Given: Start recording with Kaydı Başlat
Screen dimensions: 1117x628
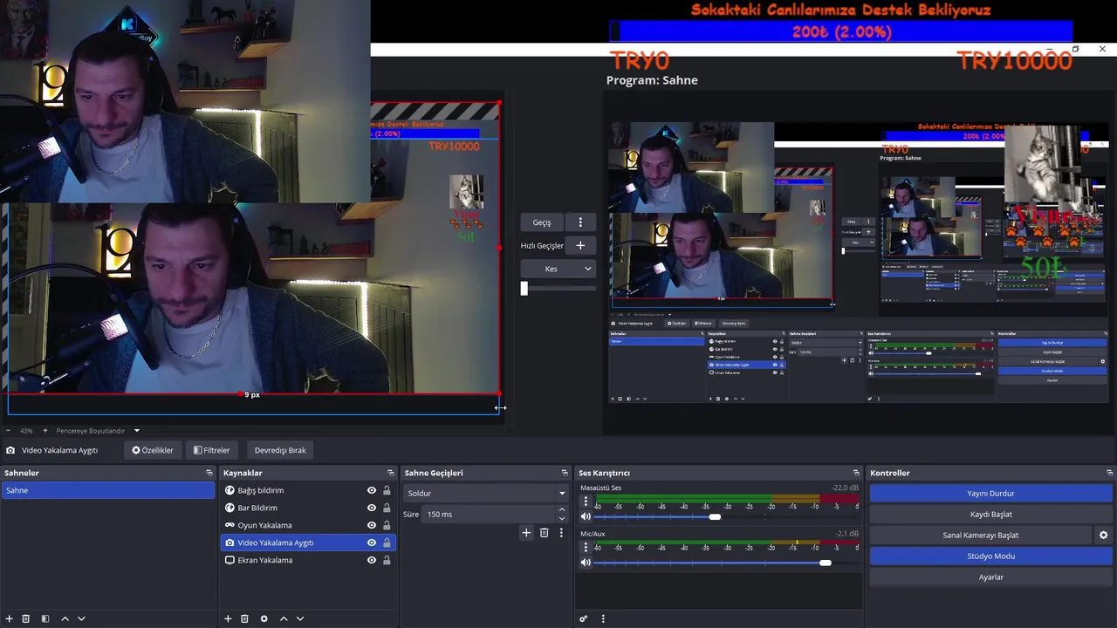Looking at the screenshot, I should 990,514.
